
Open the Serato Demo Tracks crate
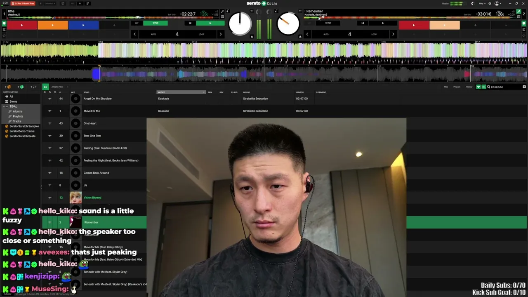pyautogui.click(x=22, y=131)
